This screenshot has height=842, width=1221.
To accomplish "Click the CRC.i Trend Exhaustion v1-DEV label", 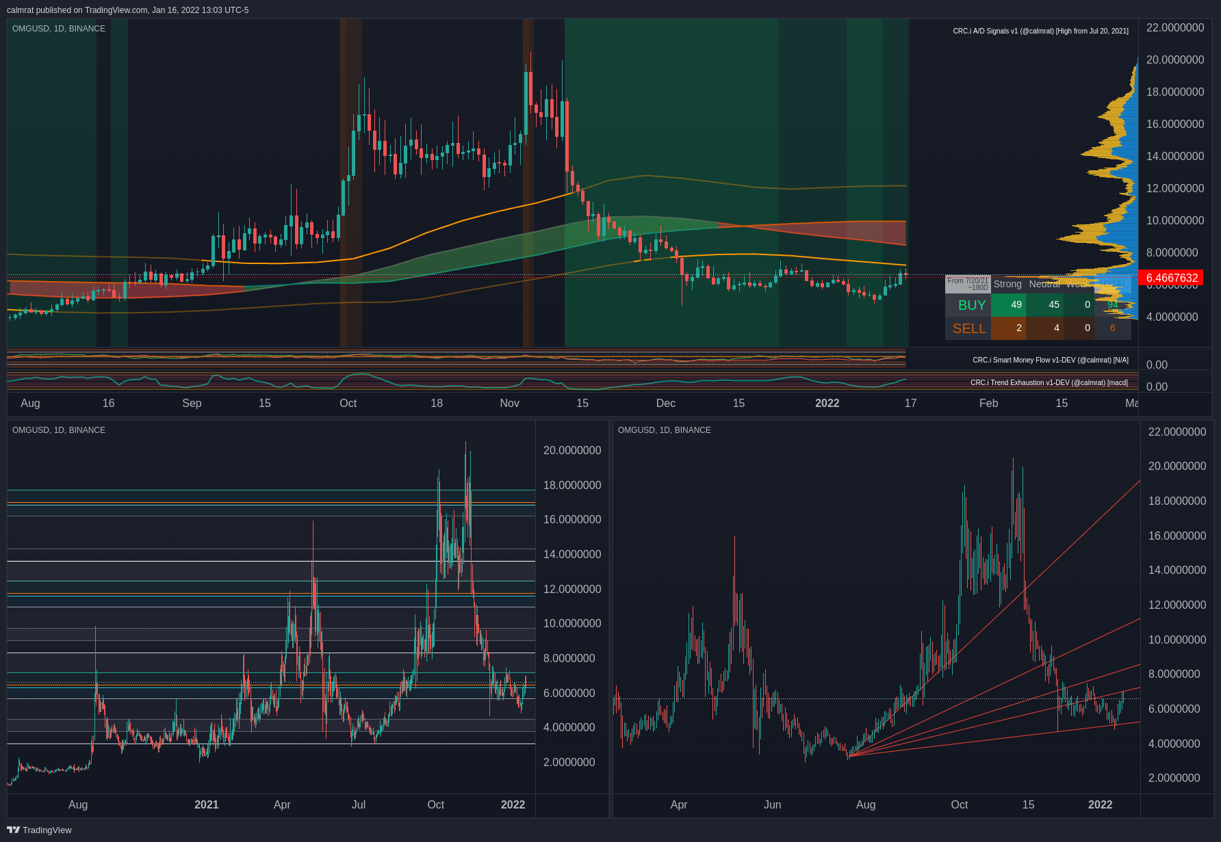I will click(x=1049, y=383).
